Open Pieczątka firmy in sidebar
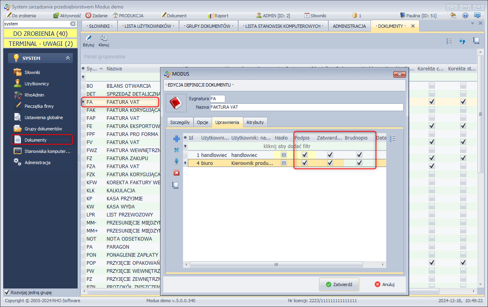The image size is (488, 307). tap(39, 106)
